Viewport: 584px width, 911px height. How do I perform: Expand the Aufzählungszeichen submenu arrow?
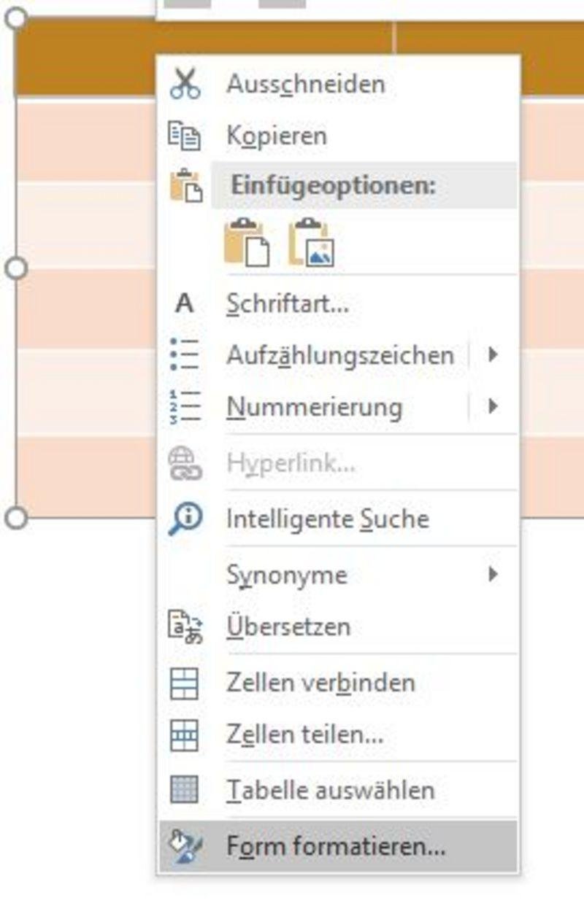pos(493,355)
